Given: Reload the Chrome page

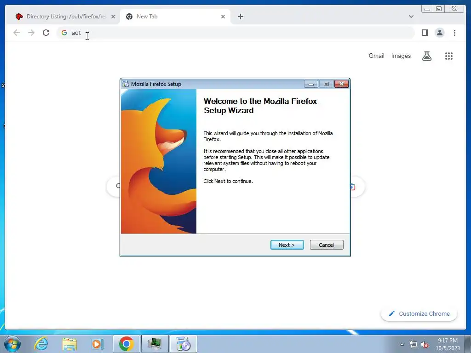Looking at the screenshot, I should (x=46, y=33).
